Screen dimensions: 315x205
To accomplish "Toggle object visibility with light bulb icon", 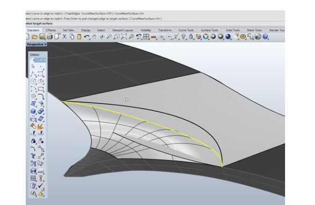I will coord(183,37).
